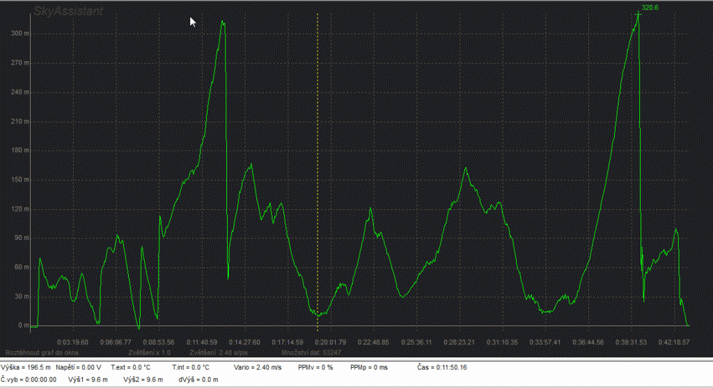Image resolution: width=713 pixels, height=388 pixels.
Task: Click the green peak marker labeled 320.6
Action: [638, 14]
